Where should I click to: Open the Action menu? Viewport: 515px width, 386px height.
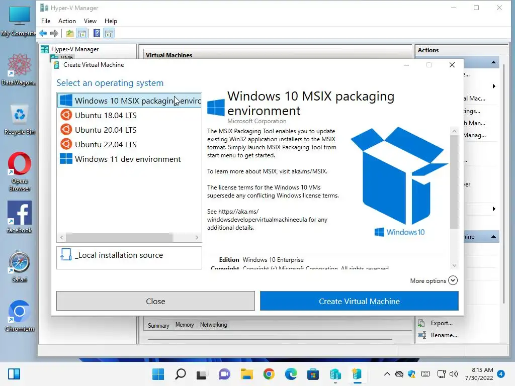coord(67,21)
